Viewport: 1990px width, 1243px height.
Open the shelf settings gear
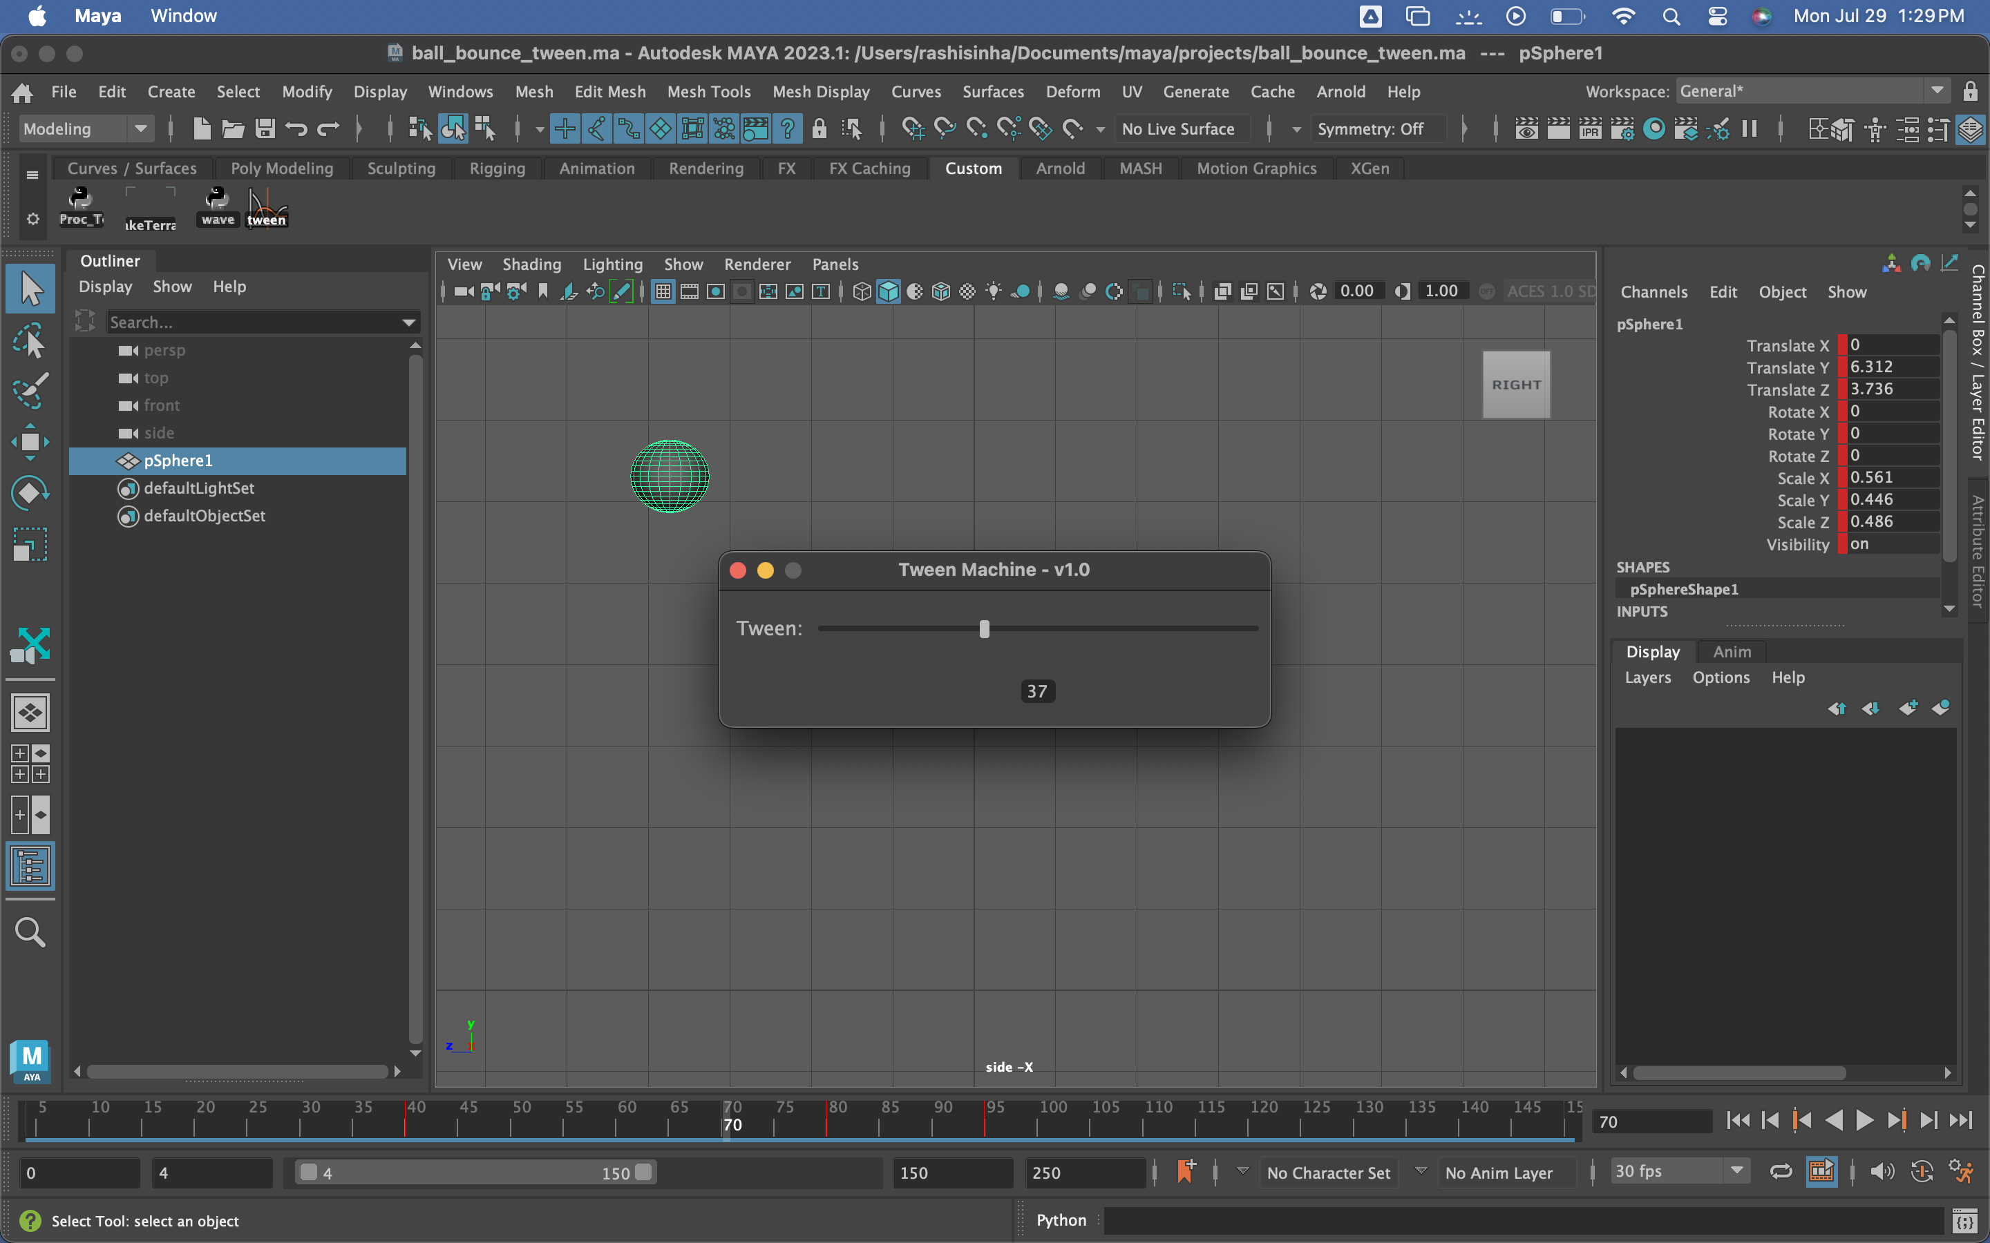click(33, 219)
